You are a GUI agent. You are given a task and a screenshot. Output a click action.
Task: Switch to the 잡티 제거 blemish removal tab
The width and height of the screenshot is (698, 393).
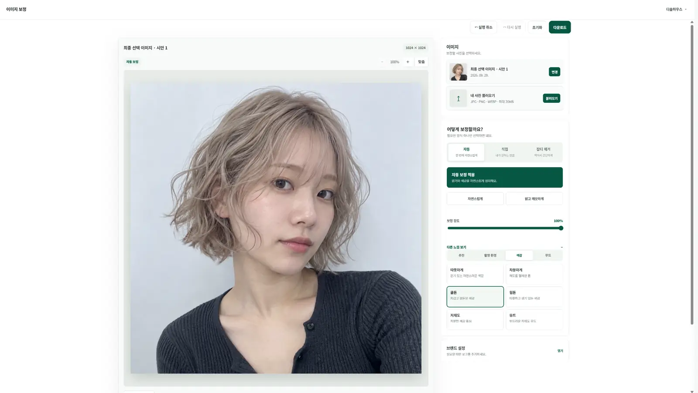(x=543, y=152)
